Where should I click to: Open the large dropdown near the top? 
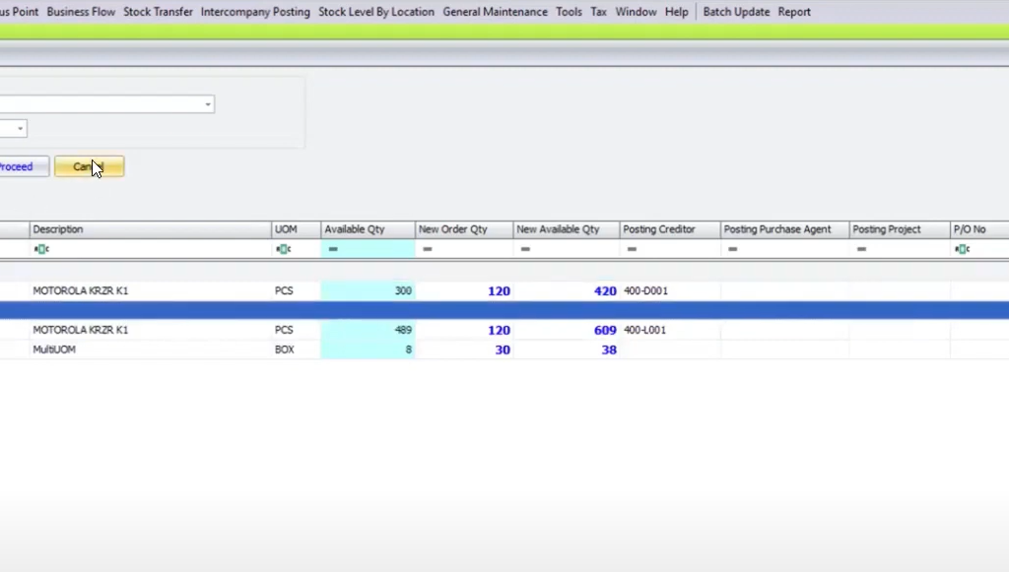pos(207,103)
